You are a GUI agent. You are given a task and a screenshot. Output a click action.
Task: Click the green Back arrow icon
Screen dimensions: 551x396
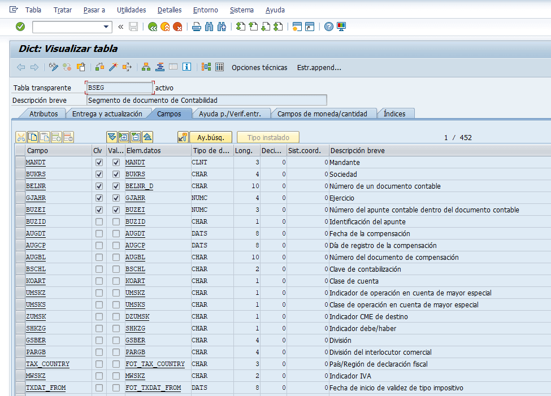coord(153,27)
